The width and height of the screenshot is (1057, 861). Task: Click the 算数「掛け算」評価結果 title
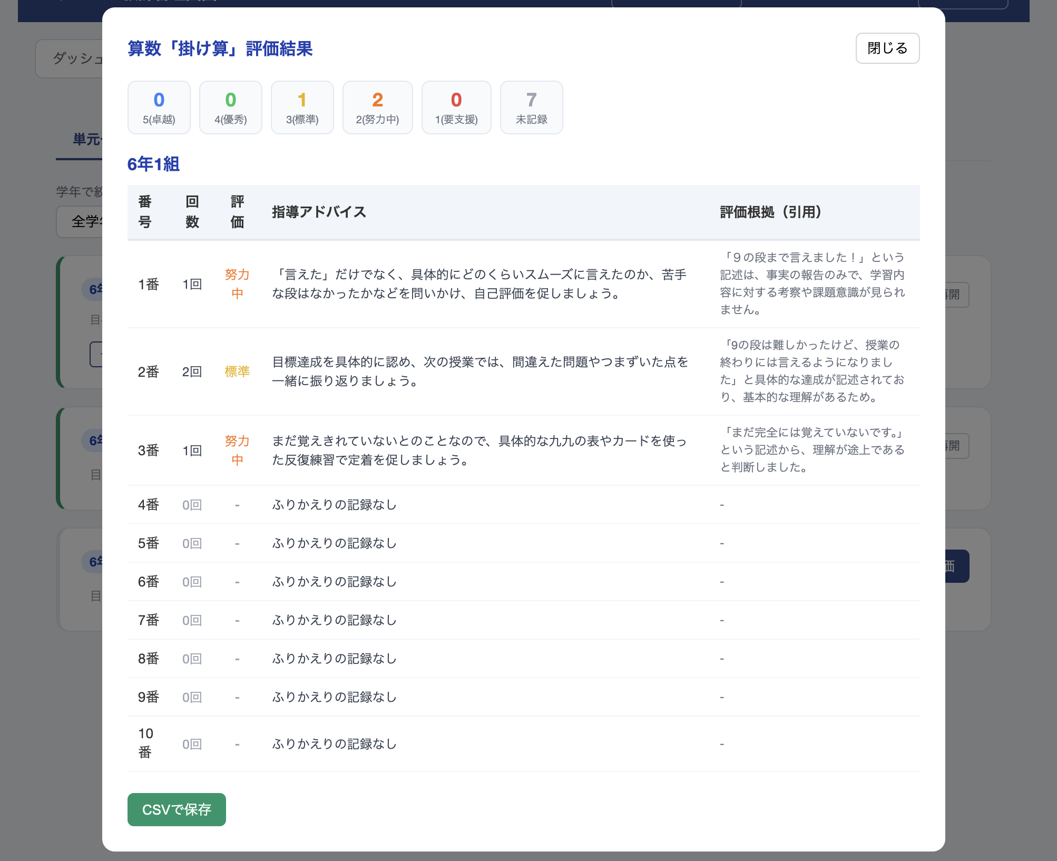[220, 48]
